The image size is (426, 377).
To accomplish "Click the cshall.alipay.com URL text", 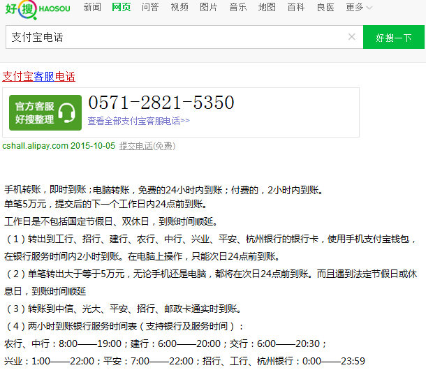I will pos(36,146).
